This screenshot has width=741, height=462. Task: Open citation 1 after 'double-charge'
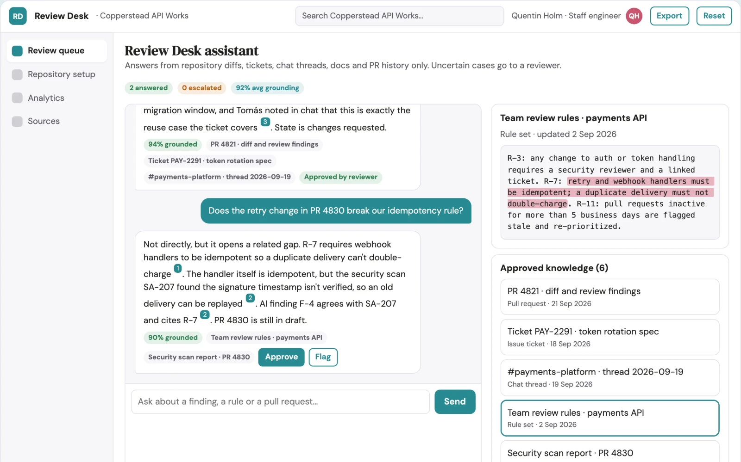178,268
